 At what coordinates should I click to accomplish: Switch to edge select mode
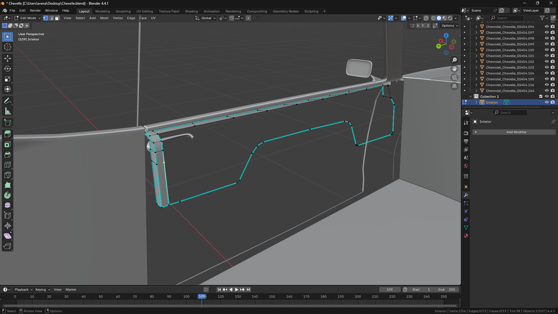(52, 18)
